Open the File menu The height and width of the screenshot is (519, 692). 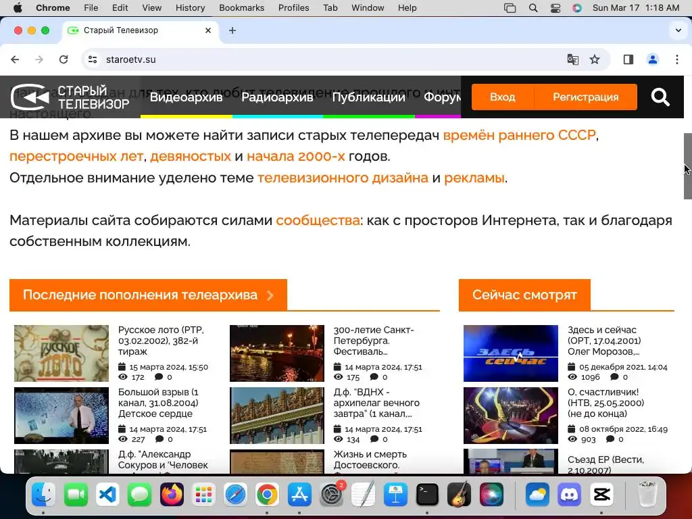[x=91, y=7]
